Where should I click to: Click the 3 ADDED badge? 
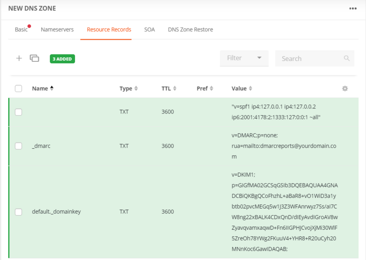click(62, 59)
